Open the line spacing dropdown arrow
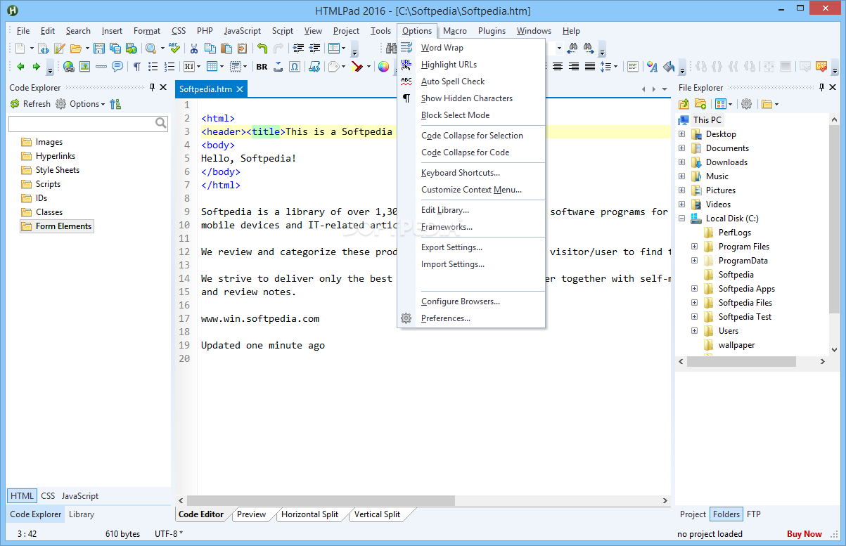Screen dimensions: 846x546 click(x=615, y=67)
